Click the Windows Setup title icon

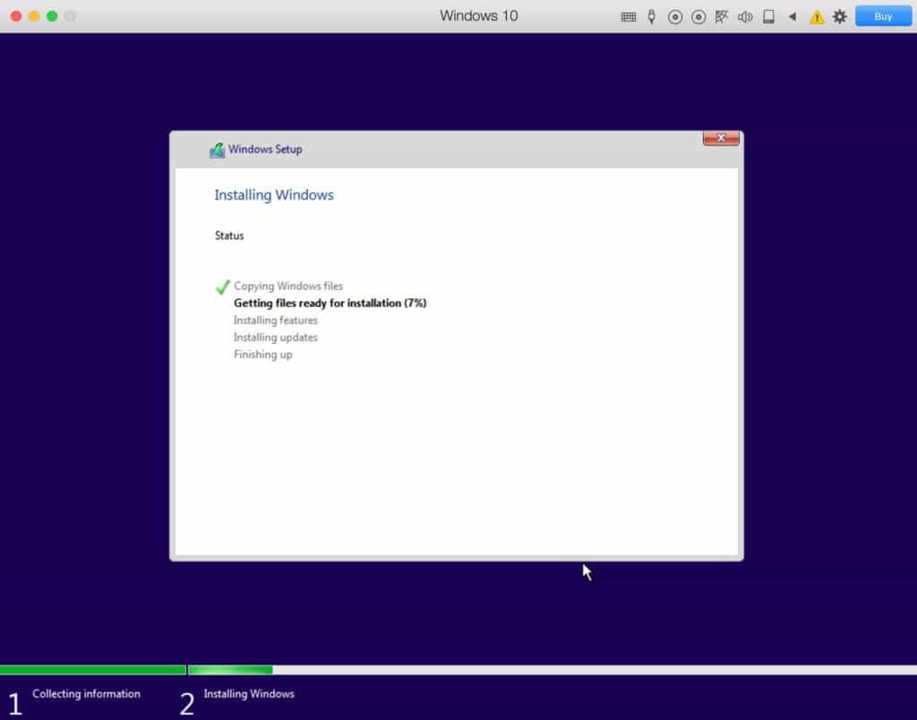[x=217, y=150]
